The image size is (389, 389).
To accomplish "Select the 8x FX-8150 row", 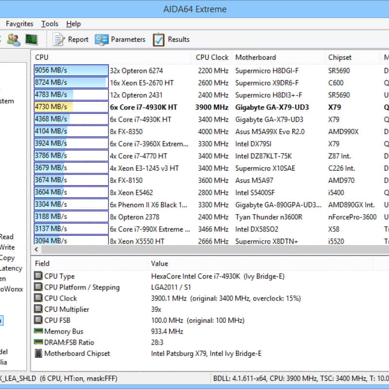I will 211,180.
